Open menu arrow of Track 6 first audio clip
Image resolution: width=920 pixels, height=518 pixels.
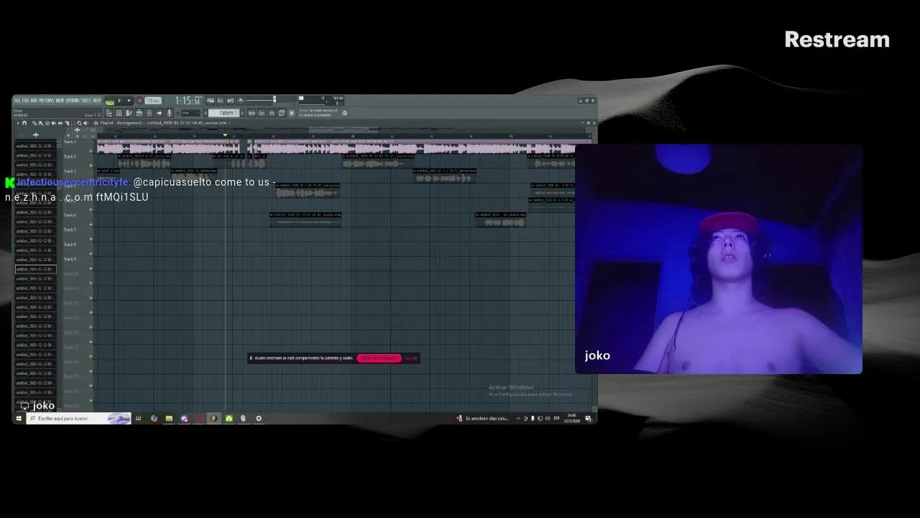click(272, 214)
